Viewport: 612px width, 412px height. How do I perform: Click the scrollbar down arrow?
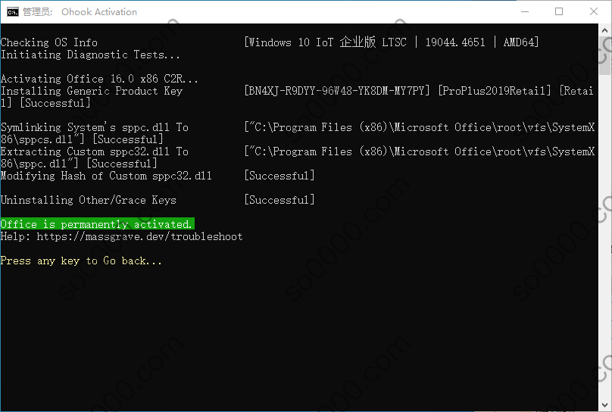605,404
